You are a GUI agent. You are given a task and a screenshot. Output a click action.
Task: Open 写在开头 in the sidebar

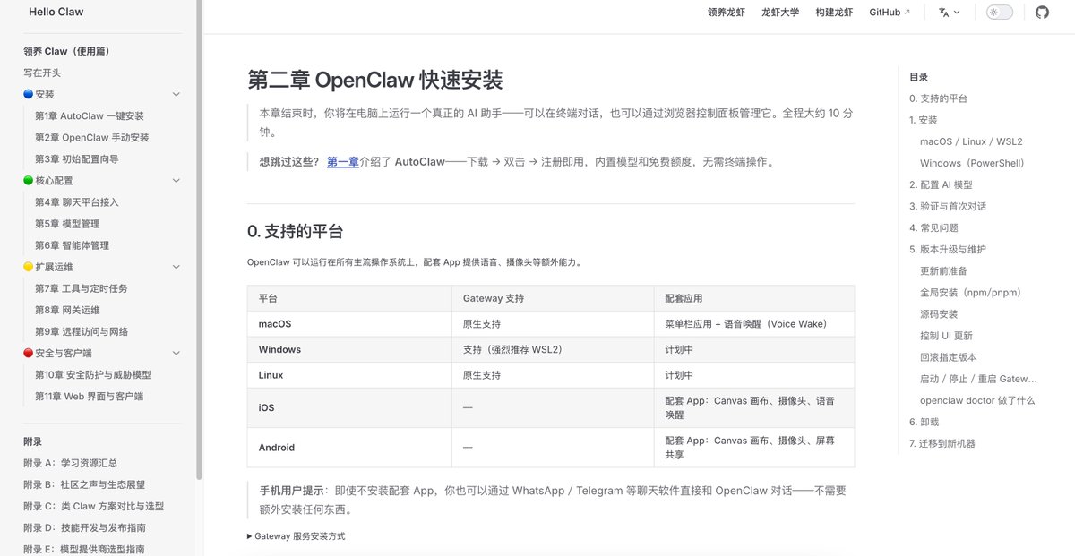click(42, 73)
